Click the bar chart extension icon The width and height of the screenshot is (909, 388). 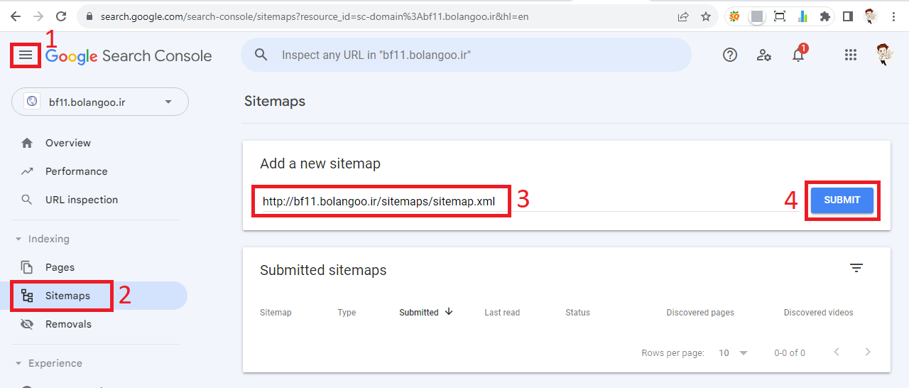[802, 16]
